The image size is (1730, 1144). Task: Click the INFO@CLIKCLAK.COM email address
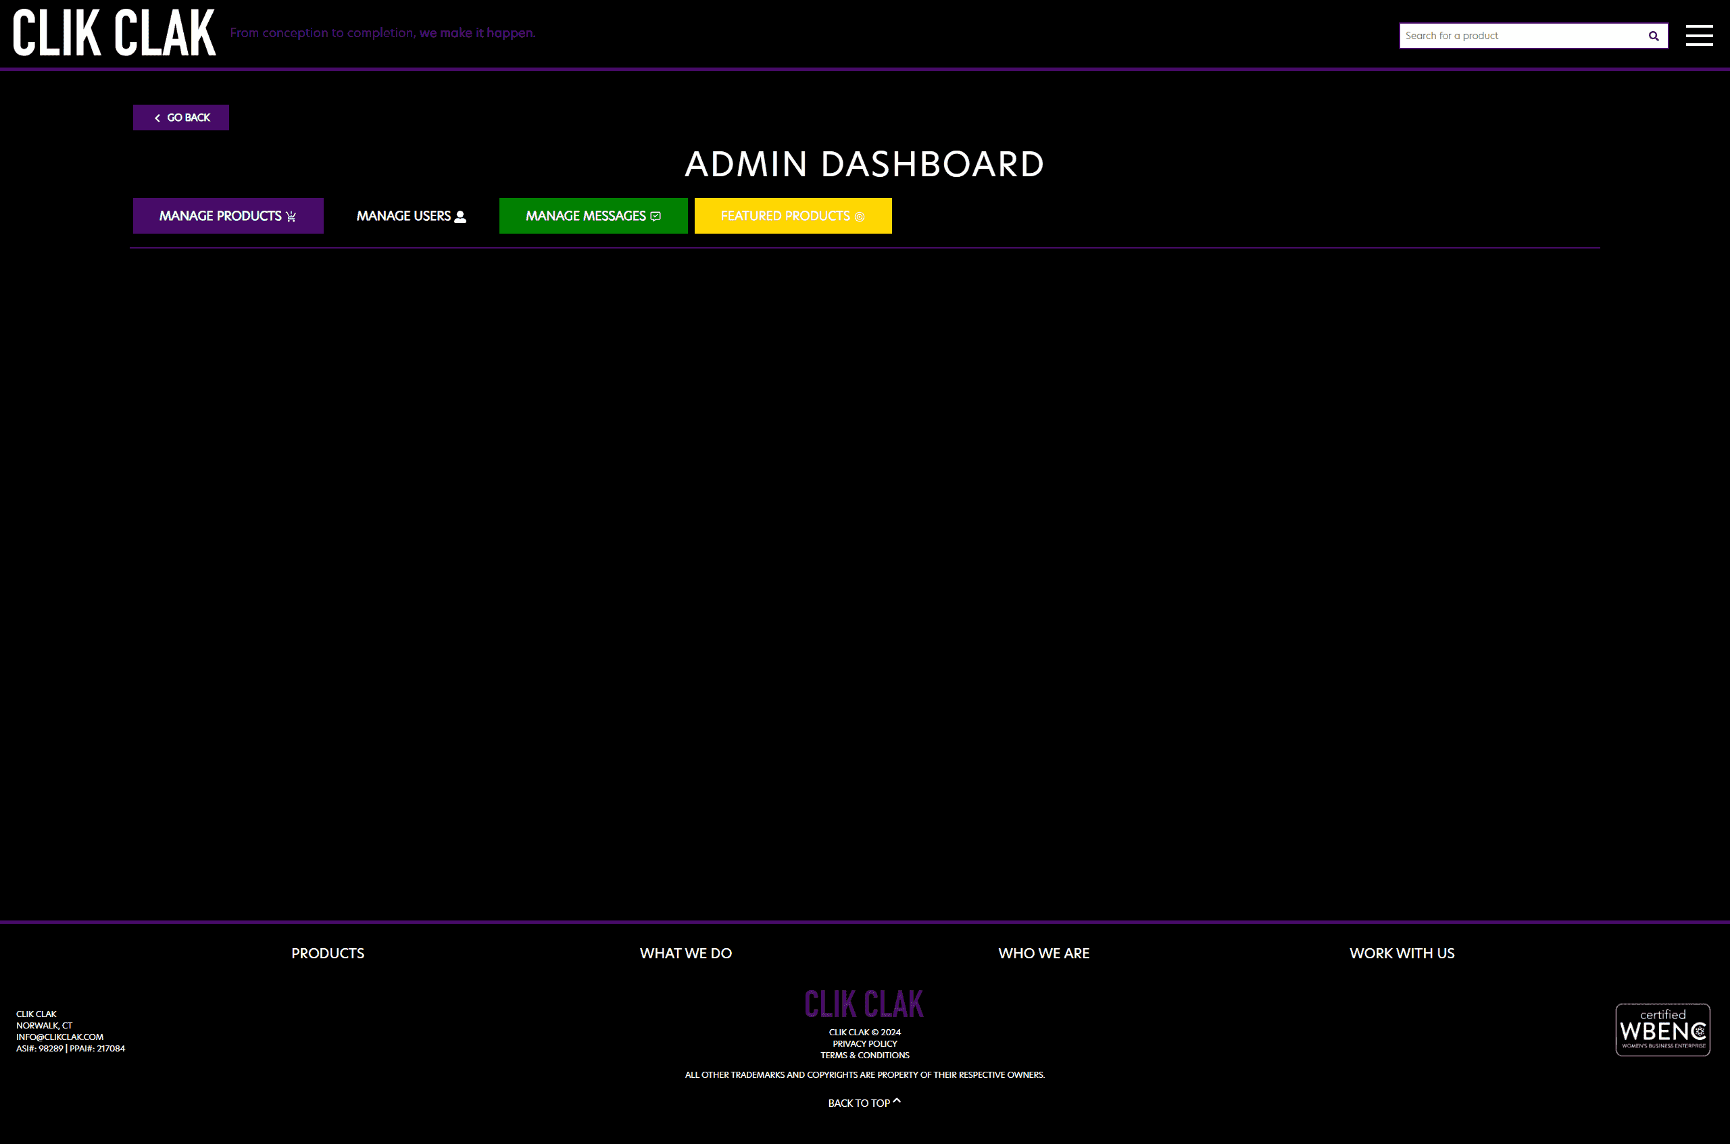point(60,1037)
